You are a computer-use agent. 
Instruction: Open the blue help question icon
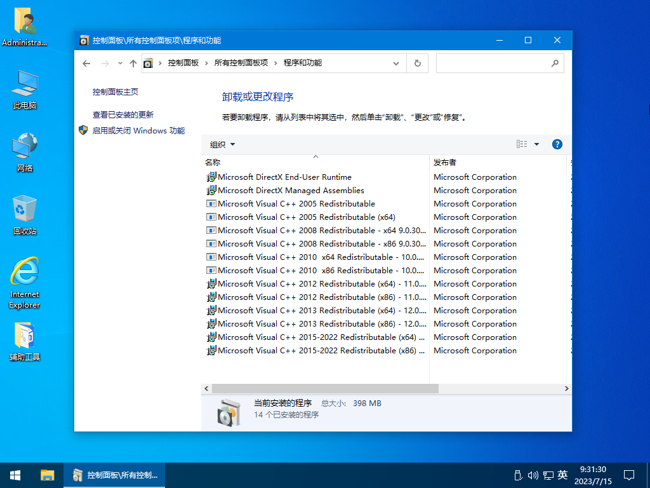(557, 144)
